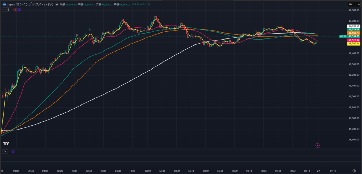The height and width of the screenshot is (174, 362).
Task: Collapse the indicator legend showing 15
Action: (x=6, y=10)
